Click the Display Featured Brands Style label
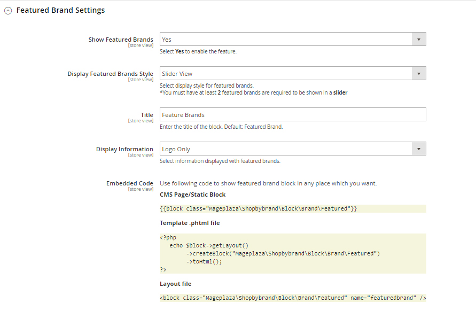 110,74
